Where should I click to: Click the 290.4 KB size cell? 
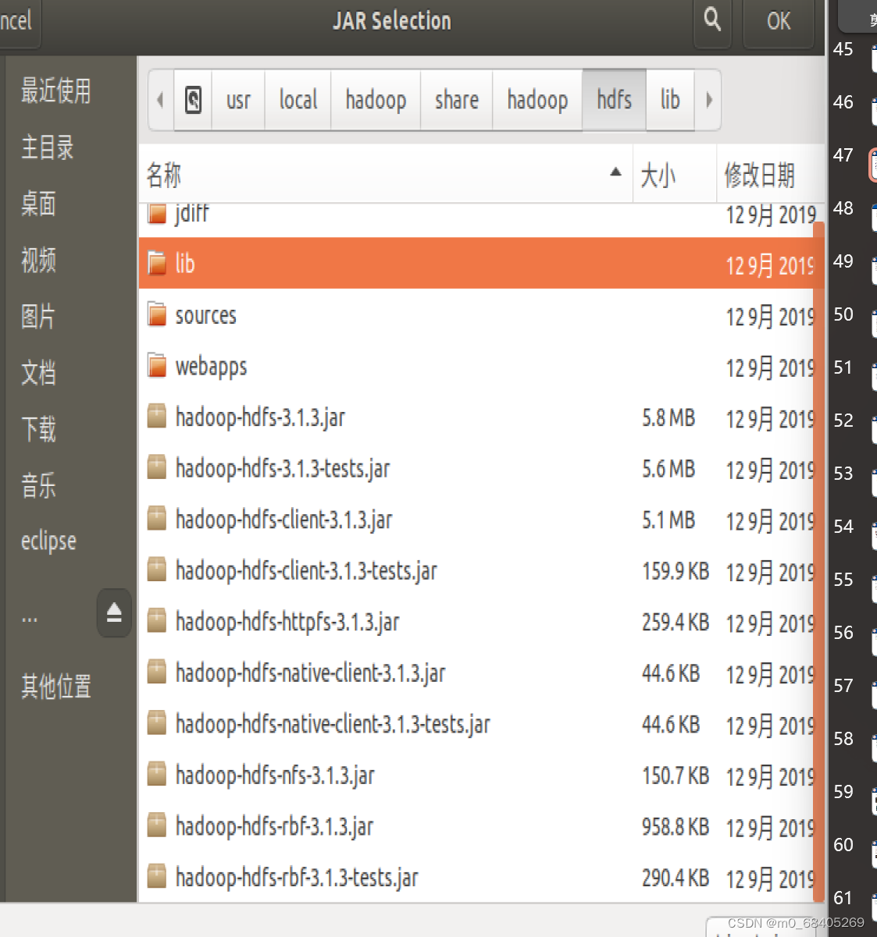(676, 878)
